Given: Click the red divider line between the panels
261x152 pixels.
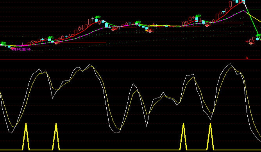Looking at the screenshot, I should click(130, 59).
